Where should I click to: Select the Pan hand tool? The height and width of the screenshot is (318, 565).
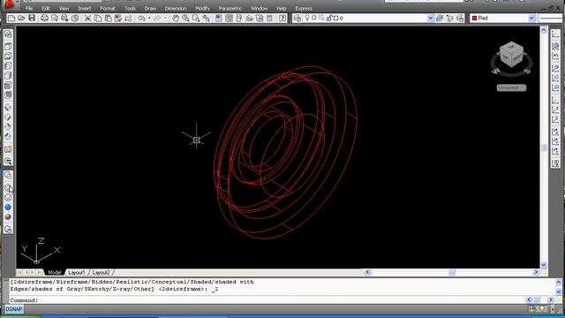[176, 18]
